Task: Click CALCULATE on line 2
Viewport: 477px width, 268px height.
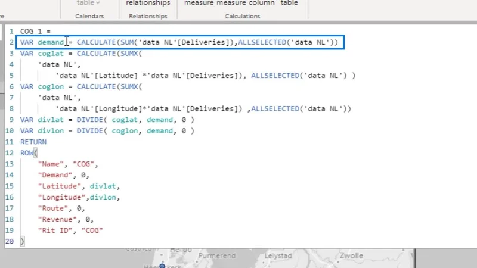Action: point(96,42)
